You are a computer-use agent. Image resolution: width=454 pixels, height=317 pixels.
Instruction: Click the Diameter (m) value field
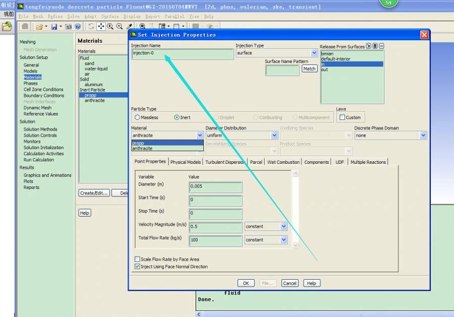[x=215, y=187]
